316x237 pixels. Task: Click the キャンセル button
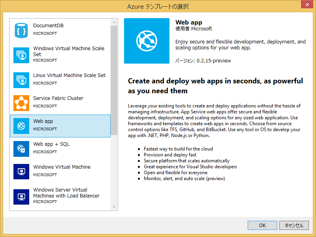(x=294, y=225)
